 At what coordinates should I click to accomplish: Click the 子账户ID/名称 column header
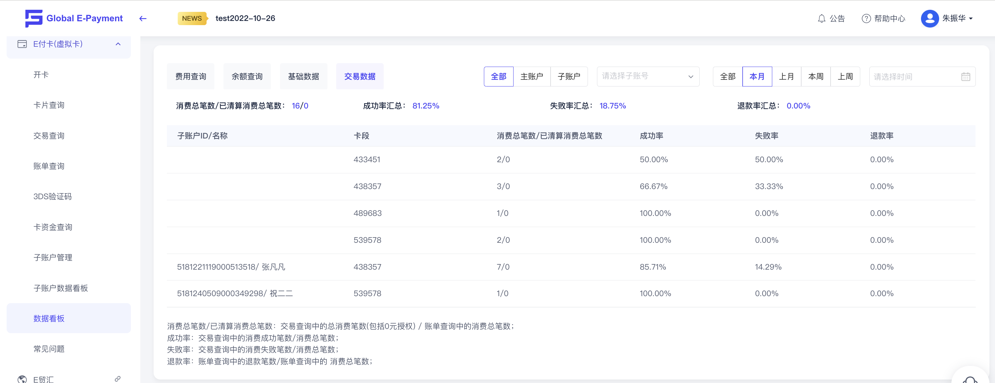tap(202, 136)
